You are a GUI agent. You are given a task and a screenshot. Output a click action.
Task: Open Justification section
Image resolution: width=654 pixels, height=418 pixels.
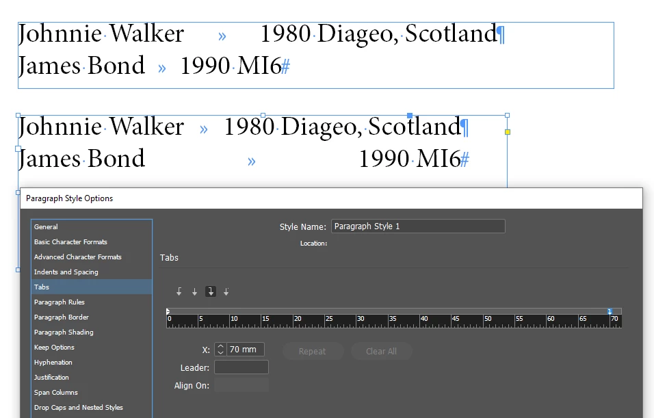[92, 377]
